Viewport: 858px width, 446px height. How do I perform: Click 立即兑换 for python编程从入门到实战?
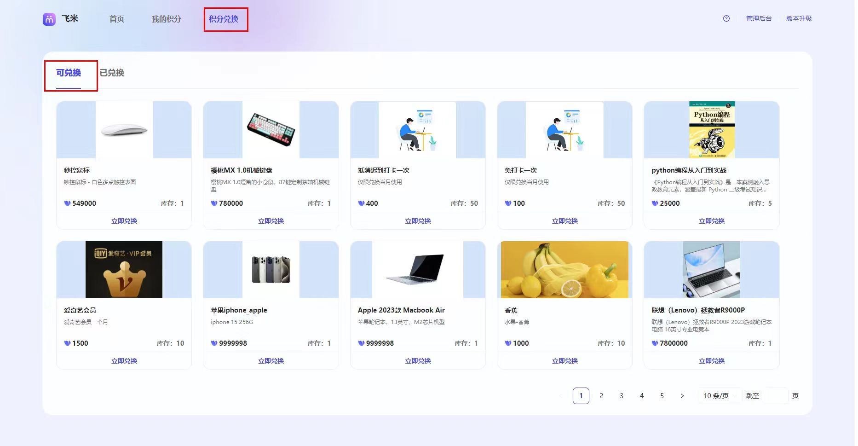(712, 221)
